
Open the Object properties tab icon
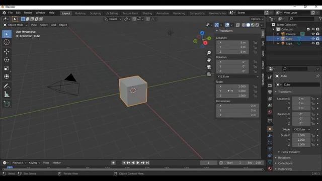[270, 129]
